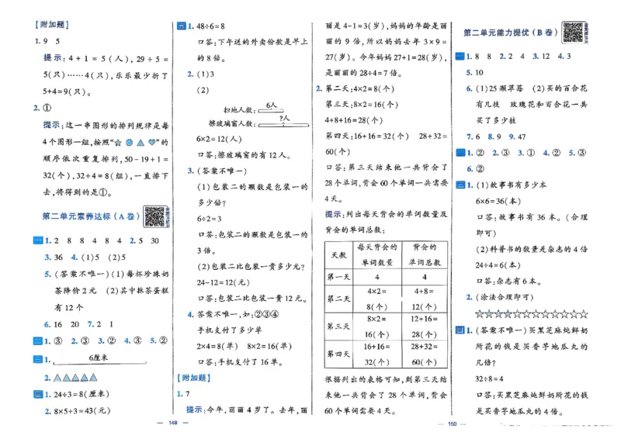Click the table row label 第四天
The height and width of the screenshot is (439, 621).
coord(338,354)
